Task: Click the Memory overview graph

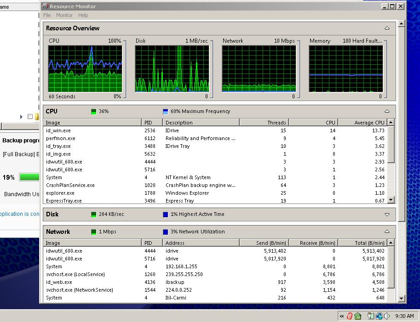Action: point(346,68)
